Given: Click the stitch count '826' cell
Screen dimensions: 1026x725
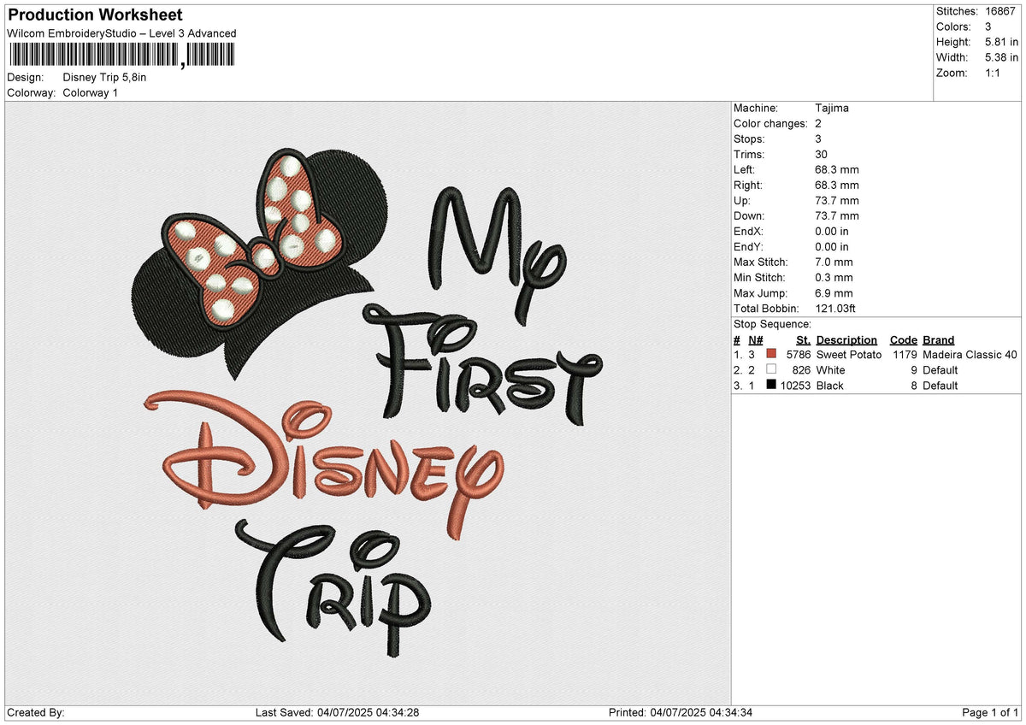Looking at the screenshot, I should (x=801, y=370).
